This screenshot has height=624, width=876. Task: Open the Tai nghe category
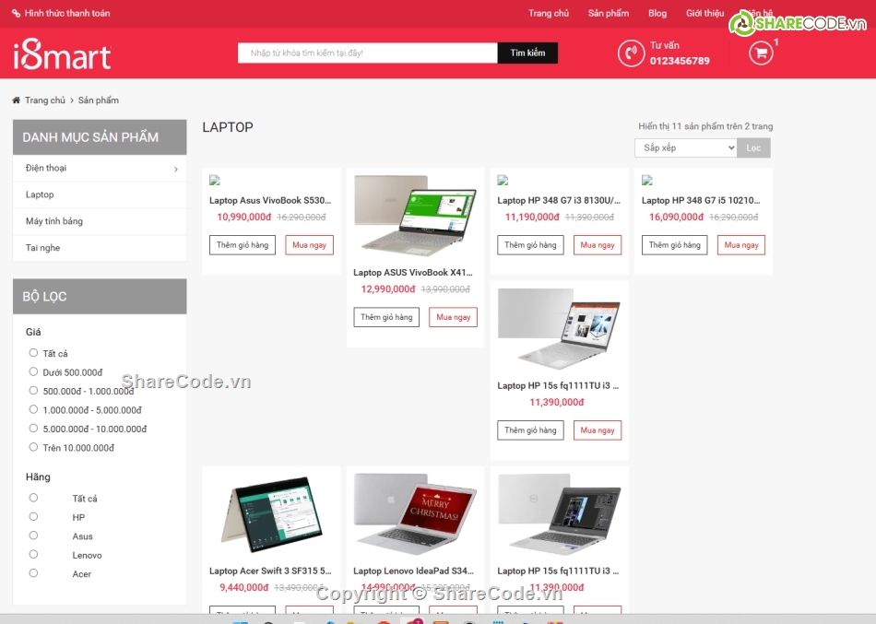pos(42,248)
